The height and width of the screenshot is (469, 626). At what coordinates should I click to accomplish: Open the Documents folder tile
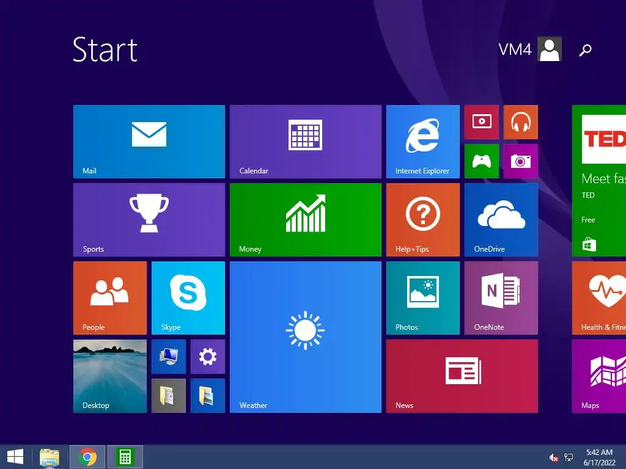169,396
